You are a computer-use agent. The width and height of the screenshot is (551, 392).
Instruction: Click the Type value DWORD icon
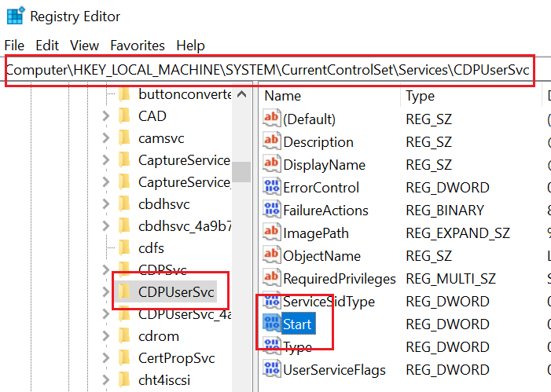[272, 346]
